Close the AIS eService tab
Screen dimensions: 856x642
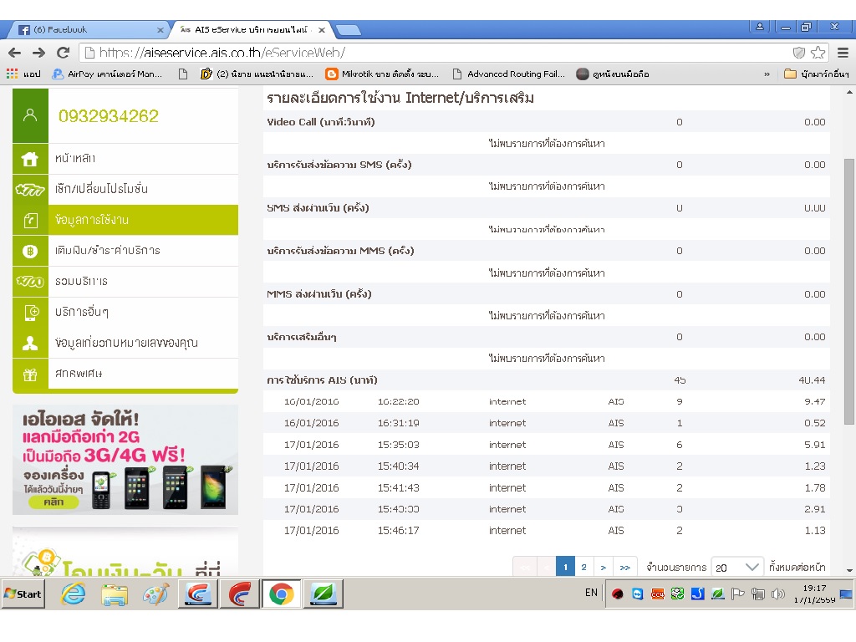(322, 30)
